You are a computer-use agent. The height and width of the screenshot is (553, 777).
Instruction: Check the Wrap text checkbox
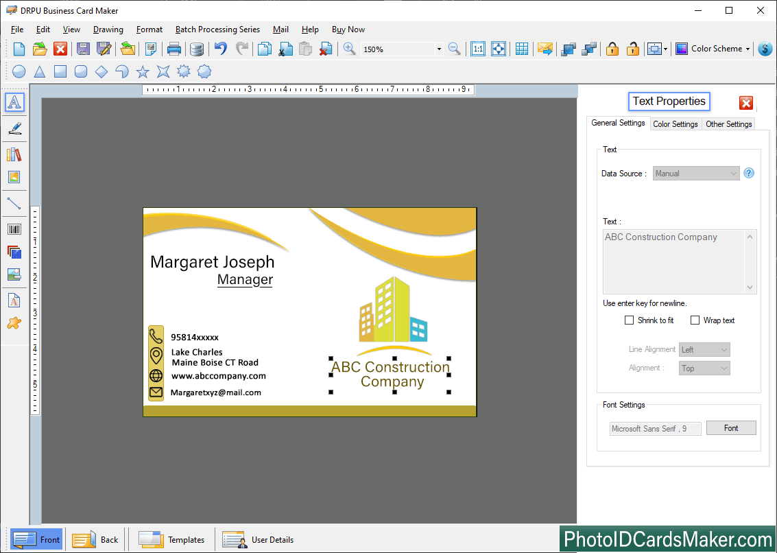696,320
